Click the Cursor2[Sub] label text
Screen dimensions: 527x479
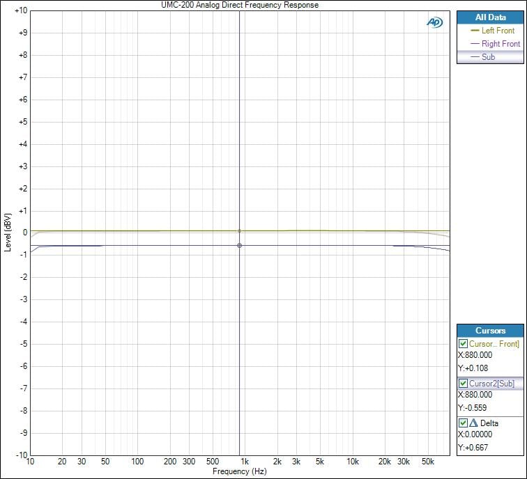[x=494, y=383]
